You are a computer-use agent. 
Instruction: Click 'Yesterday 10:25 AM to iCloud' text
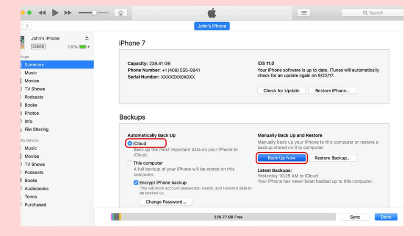tap(288, 176)
